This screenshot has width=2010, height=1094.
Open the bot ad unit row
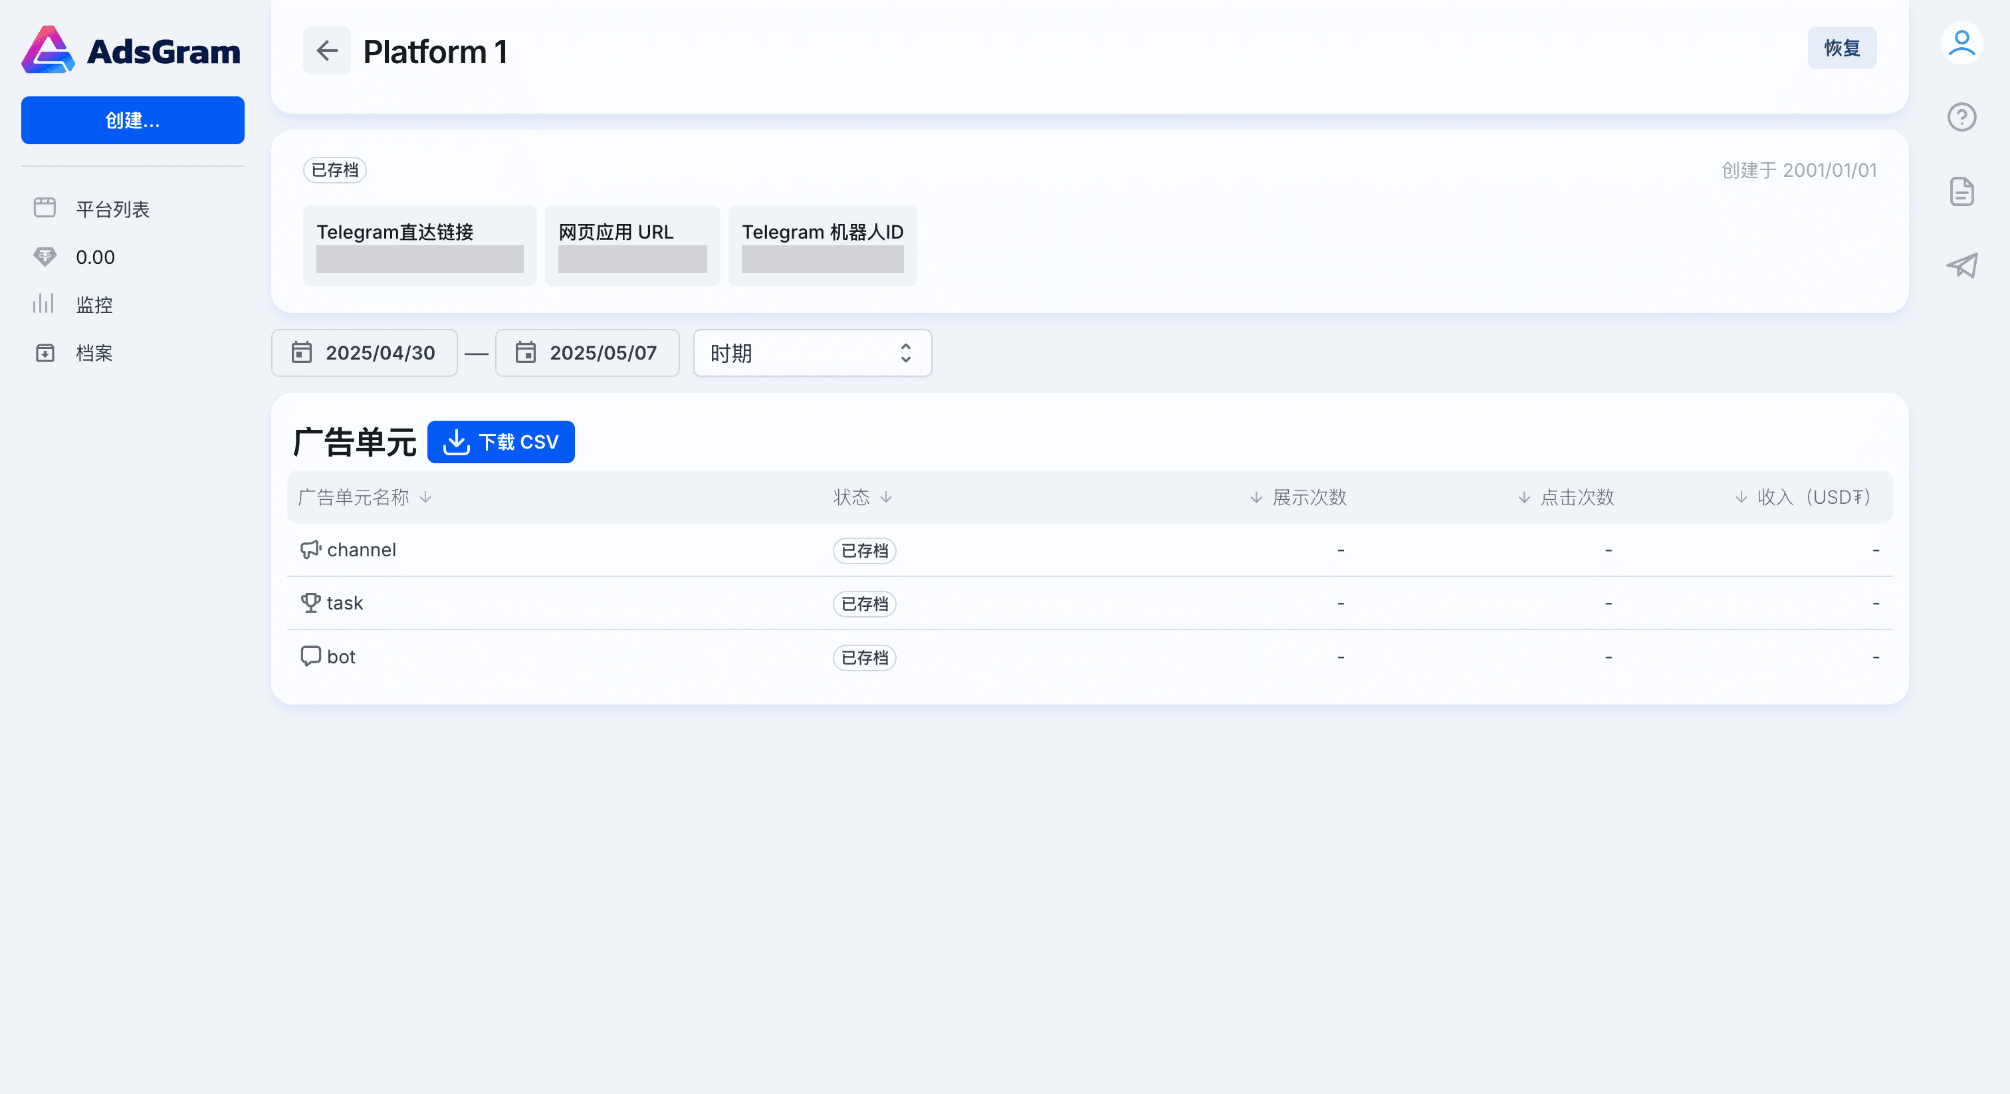point(1089,657)
